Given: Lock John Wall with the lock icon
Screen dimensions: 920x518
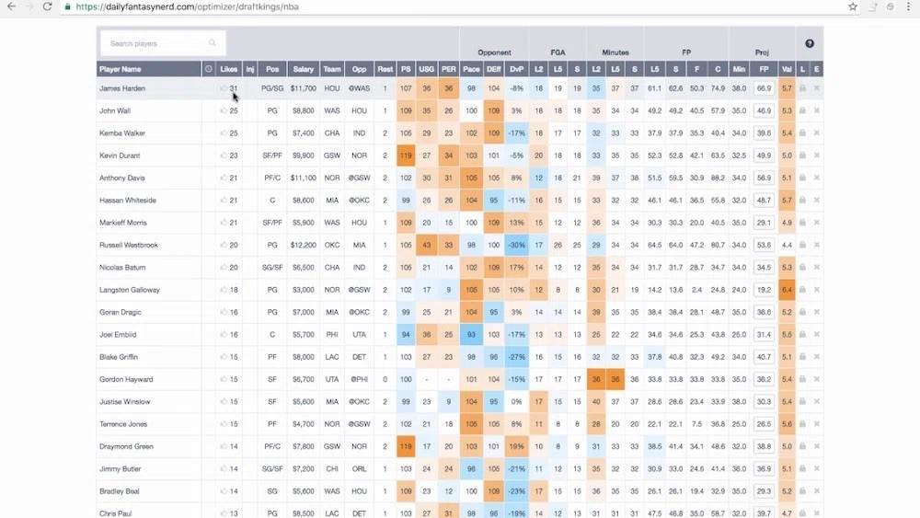Looking at the screenshot, I should pos(802,110).
